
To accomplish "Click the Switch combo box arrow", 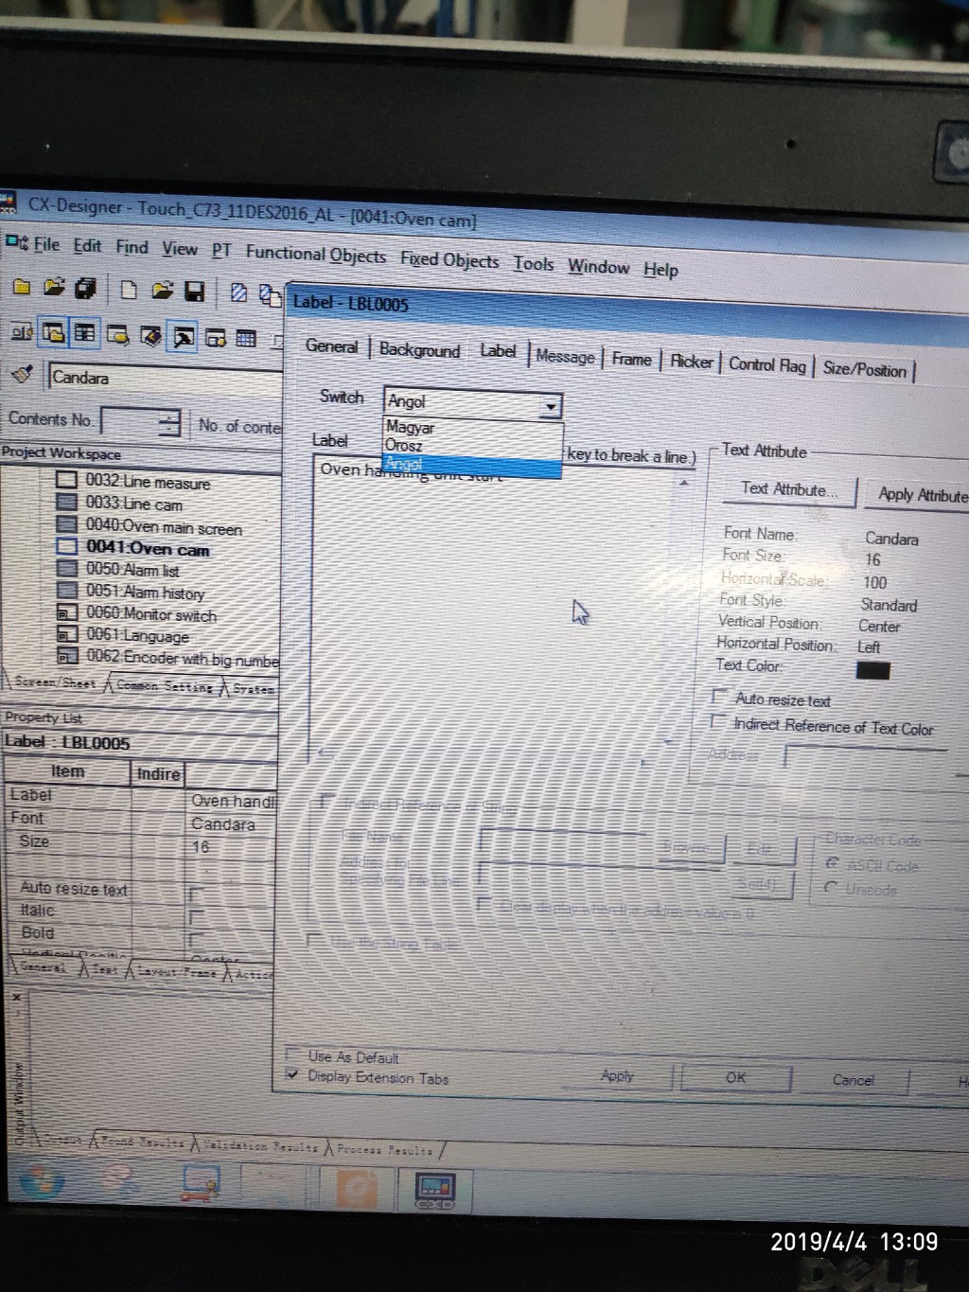I will [x=550, y=407].
